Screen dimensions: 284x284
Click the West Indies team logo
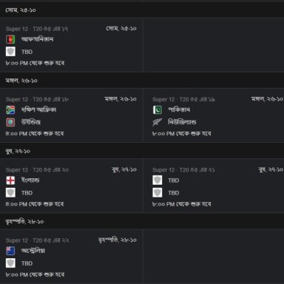10,122
